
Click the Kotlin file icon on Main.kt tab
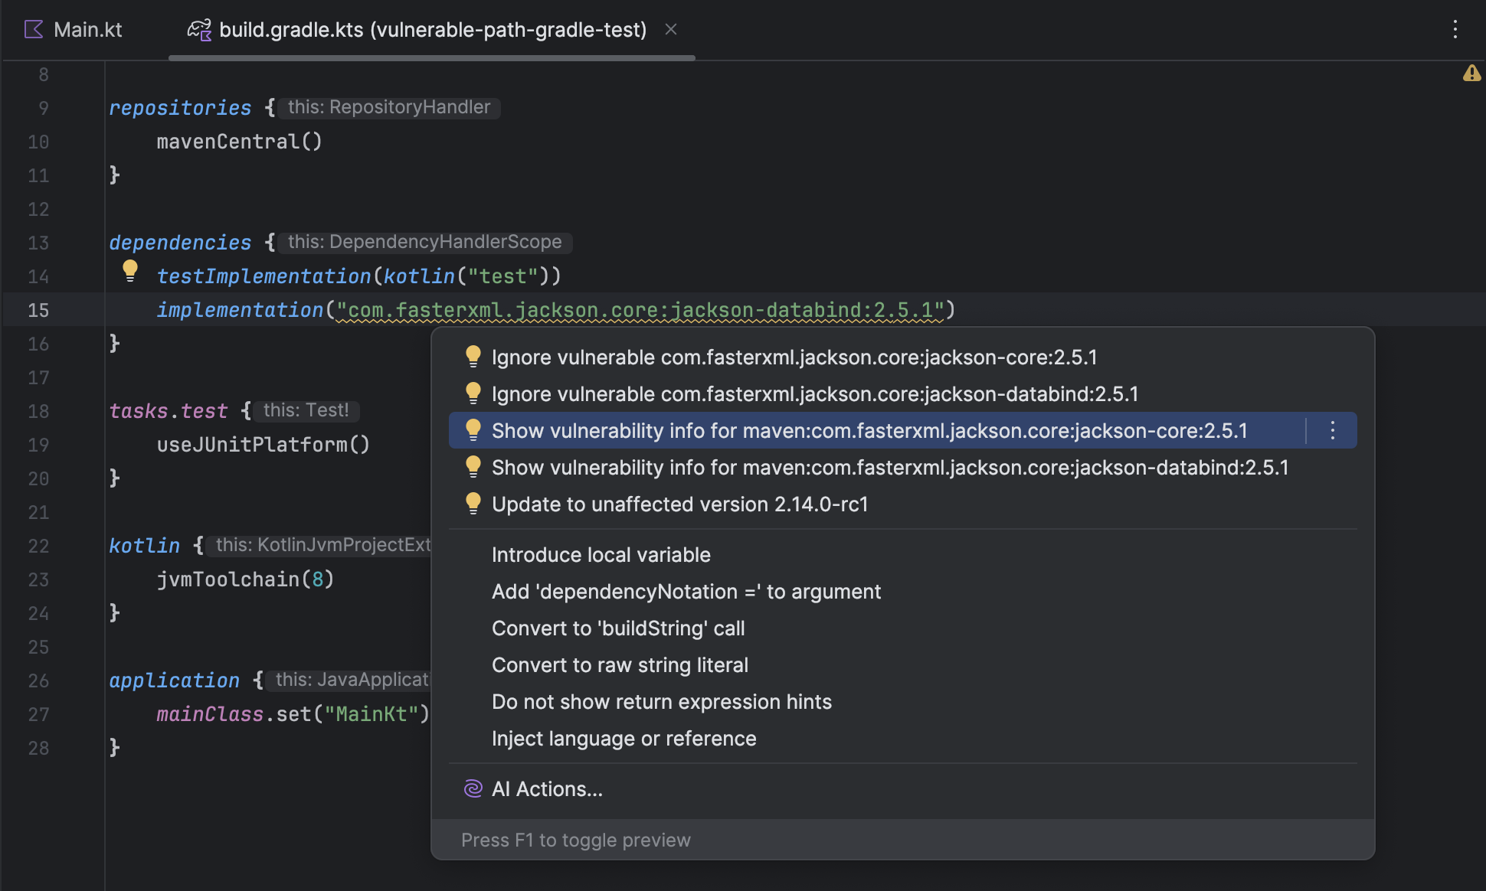(x=32, y=29)
